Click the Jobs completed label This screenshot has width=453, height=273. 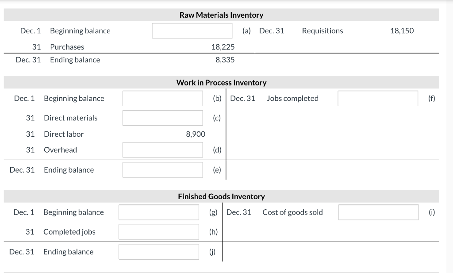point(292,98)
